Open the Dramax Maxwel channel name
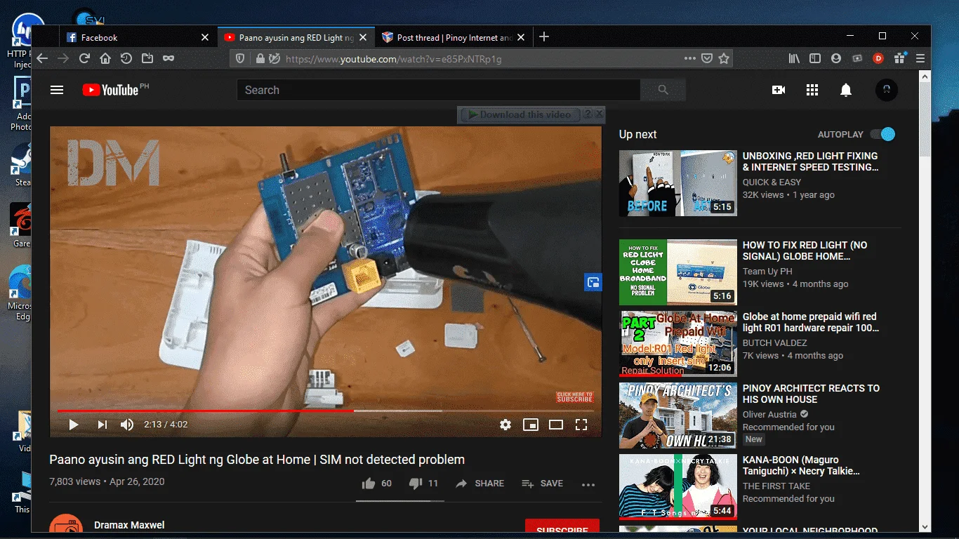Viewport: 959px width, 539px height. coord(129,525)
